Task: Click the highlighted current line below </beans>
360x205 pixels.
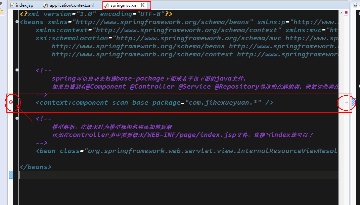Action: (179, 175)
